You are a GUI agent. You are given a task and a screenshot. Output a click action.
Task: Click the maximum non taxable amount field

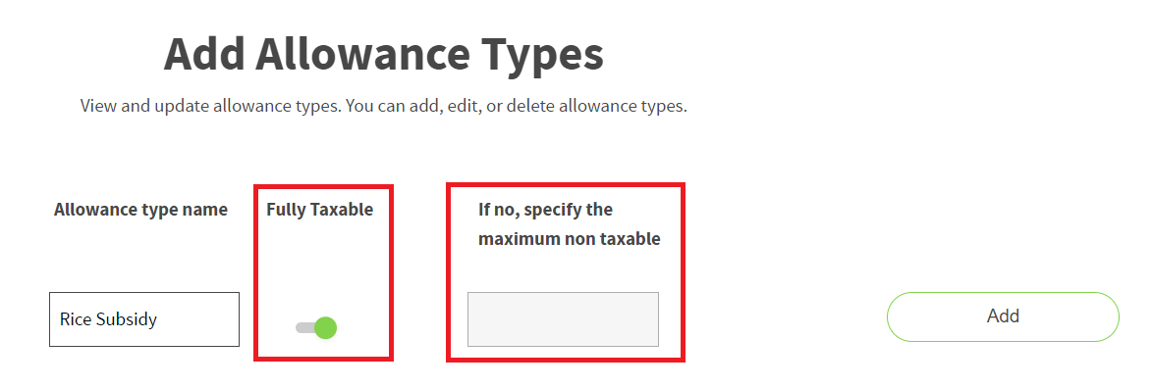[563, 319]
